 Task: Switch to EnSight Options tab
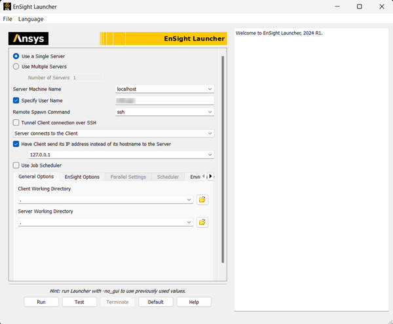point(83,177)
